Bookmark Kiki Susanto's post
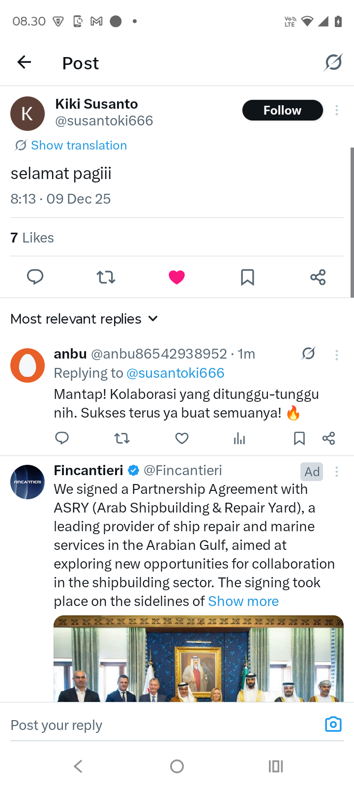The image size is (354, 787). (x=247, y=277)
